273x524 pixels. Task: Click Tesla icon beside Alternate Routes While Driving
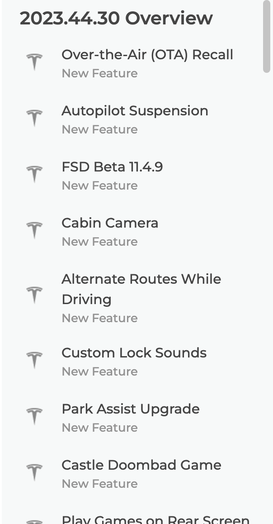click(34, 295)
